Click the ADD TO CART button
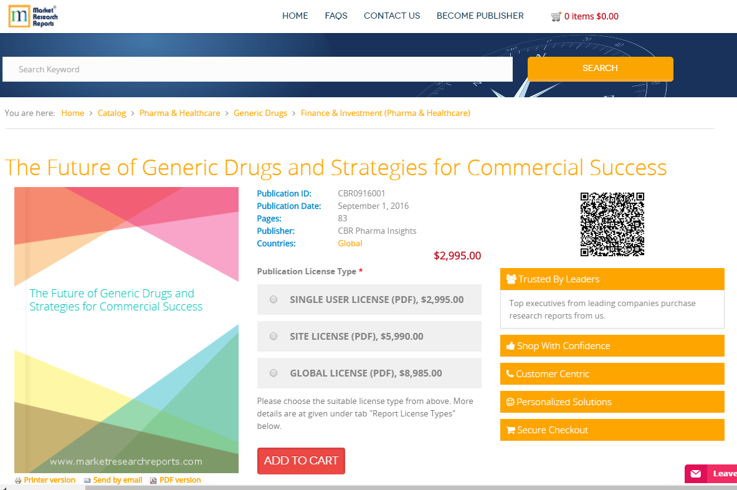Viewport: 737px width, 490px height. 301,461
